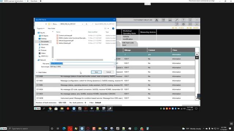Click the Start button on the outer taskbar
234x131 pixels.
tap(3, 128)
